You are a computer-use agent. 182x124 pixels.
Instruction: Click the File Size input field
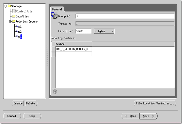[83, 31]
